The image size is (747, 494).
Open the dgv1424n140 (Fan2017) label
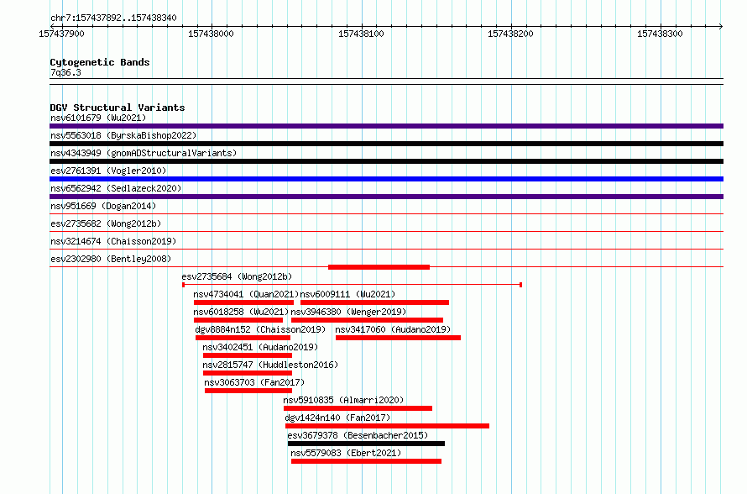337,418
